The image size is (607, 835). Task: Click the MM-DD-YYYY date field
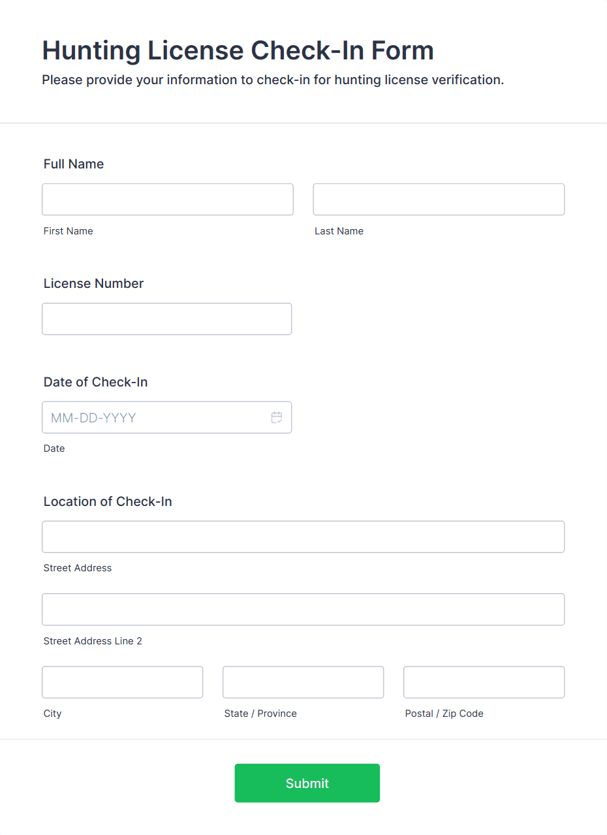(167, 417)
